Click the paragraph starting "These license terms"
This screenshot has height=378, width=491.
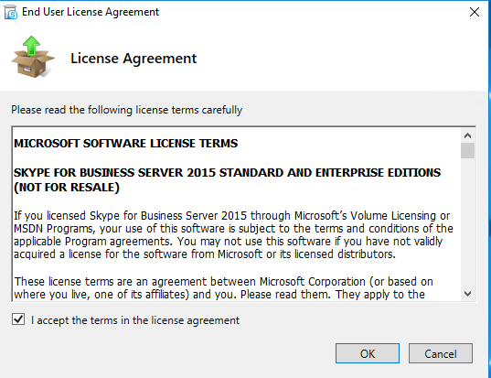(224, 287)
